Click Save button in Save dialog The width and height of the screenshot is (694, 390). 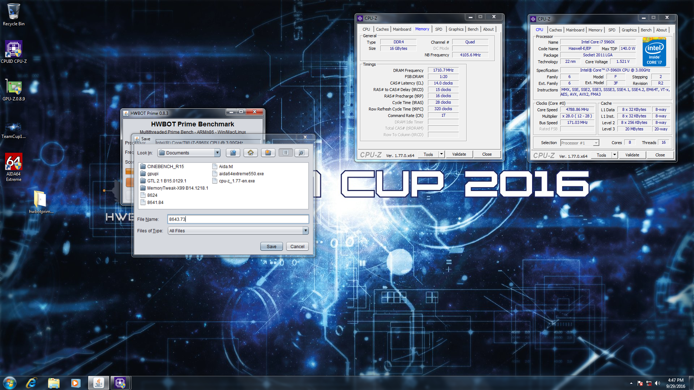271,246
